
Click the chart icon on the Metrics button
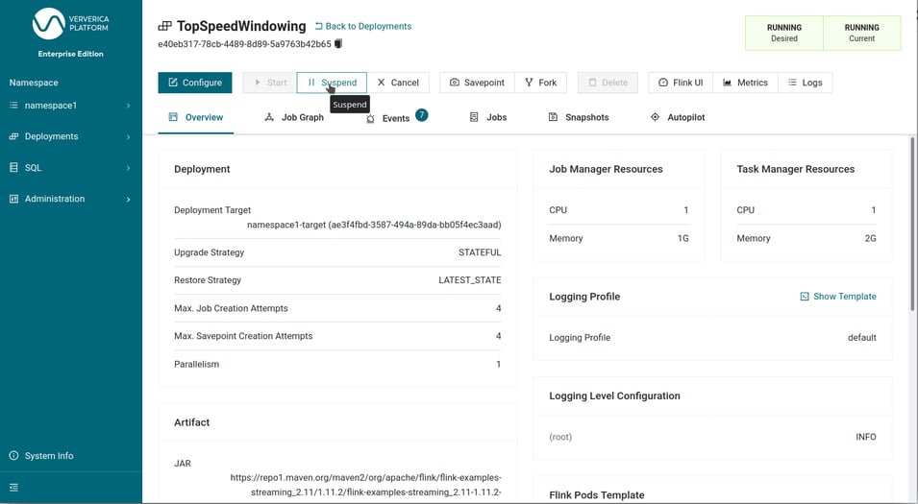tap(727, 83)
